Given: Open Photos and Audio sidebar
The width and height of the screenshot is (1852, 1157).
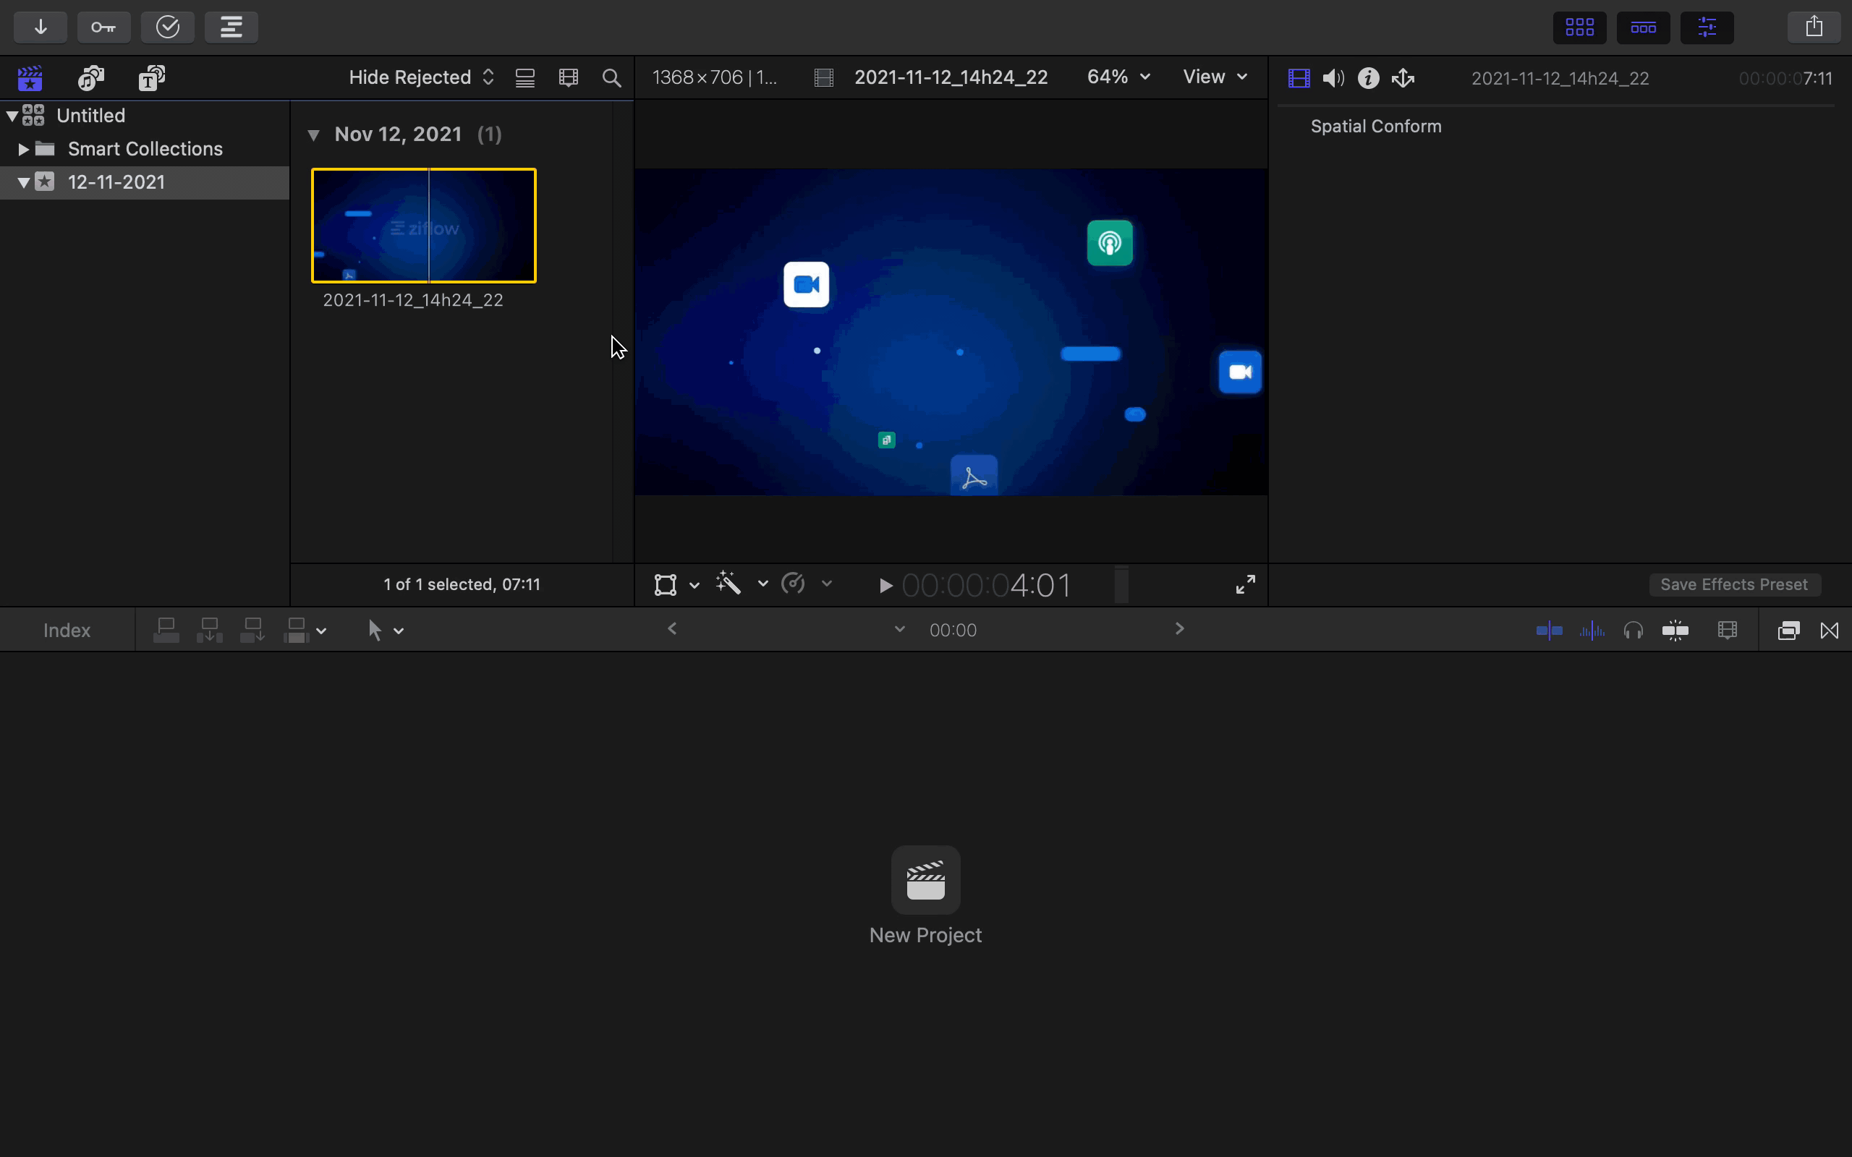Looking at the screenshot, I should [91, 78].
